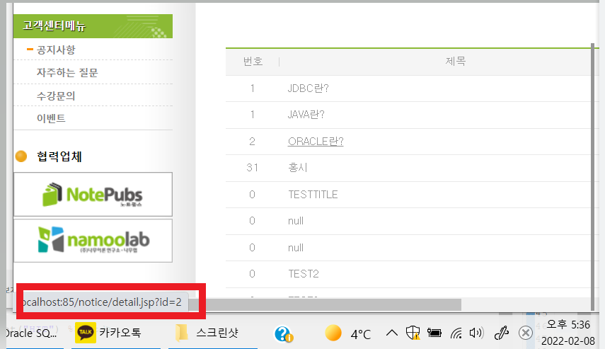
Task: Click the speaker volume icon
Action: pyautogui.click(x=476, y=333)
